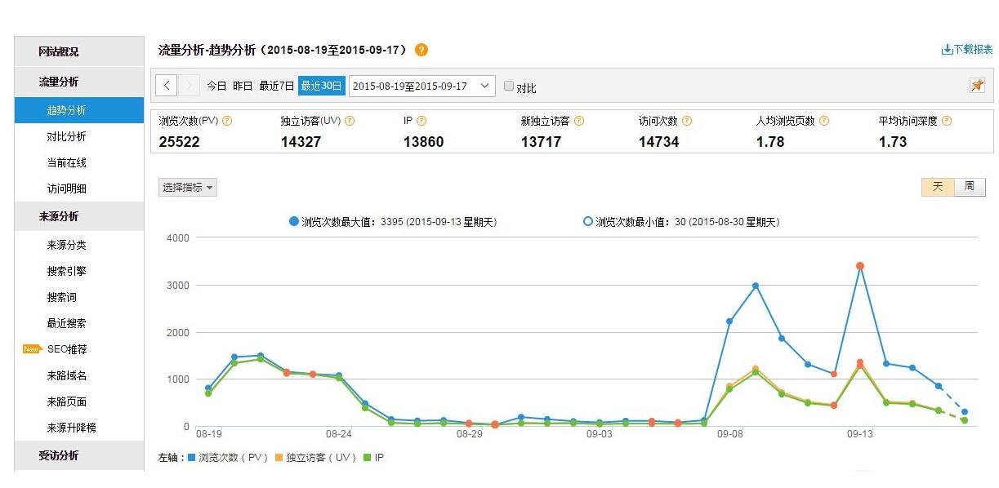
Task: Click the help icon beside 趋势分析 title
Action: click(x=421, y=49)
